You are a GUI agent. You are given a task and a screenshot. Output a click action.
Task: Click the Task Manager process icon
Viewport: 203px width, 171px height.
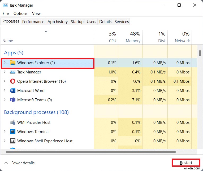tap(13, 72)
